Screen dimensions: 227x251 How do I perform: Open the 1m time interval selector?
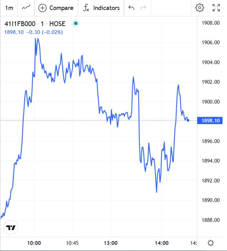click(x=9, y=8)
